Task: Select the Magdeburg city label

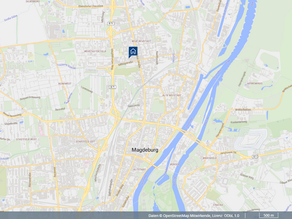Action: [x=145, y=150]
